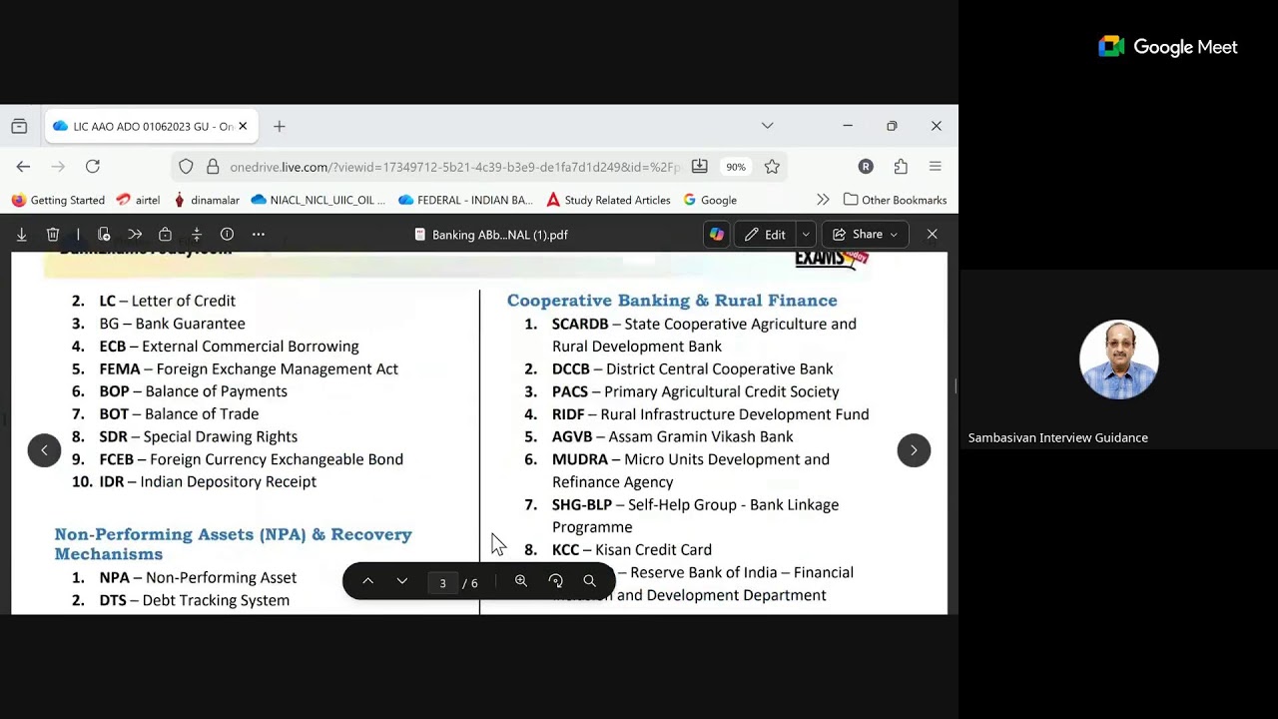1278x719 pixels.
Task: Open the Study Related Articles bookmark
Action: pos(608,200)
